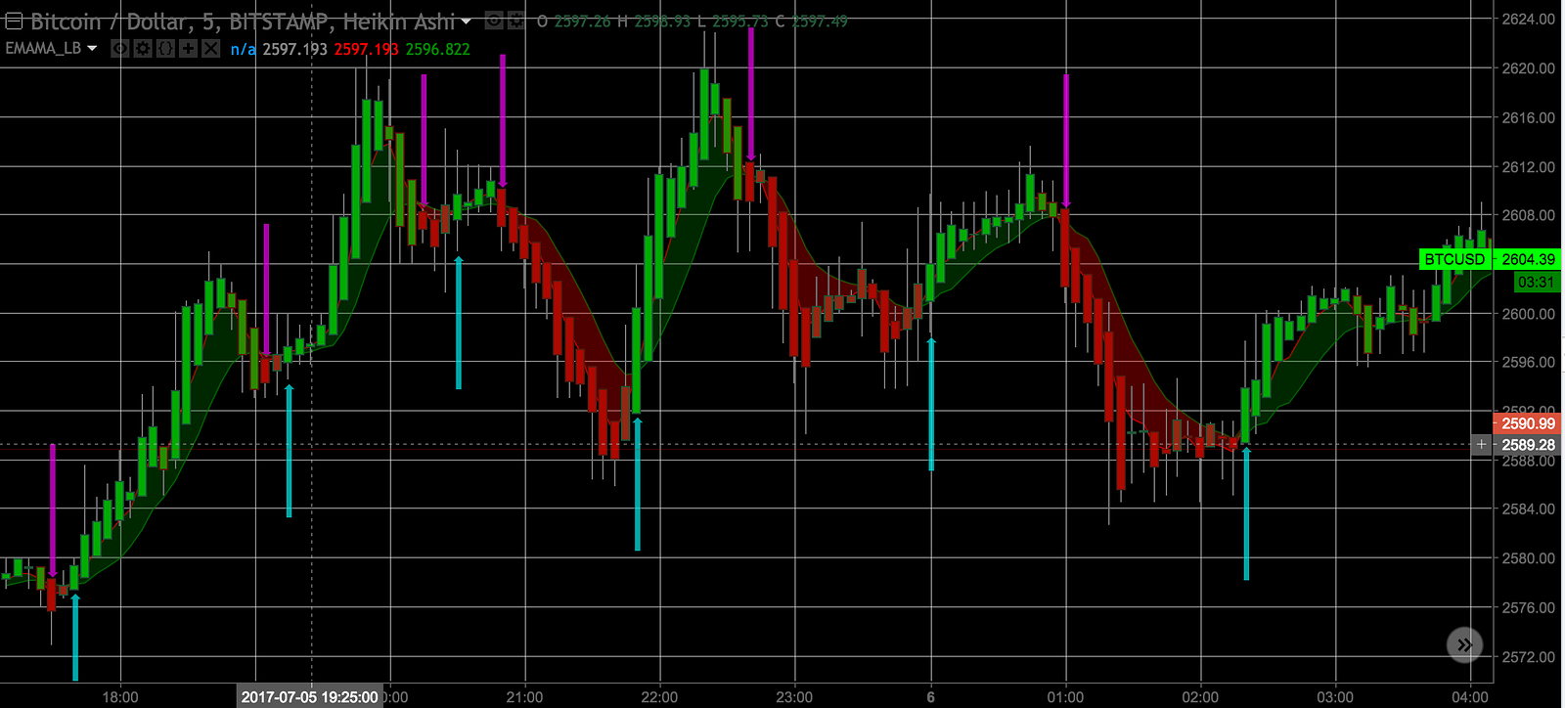Click the 2608.00 price axis label
Screen dimensions: 1565x708
pyautogui.click(x=1528, y=215)
